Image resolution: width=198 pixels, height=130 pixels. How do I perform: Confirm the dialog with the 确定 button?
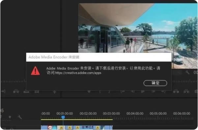click(x=155, y=83)
